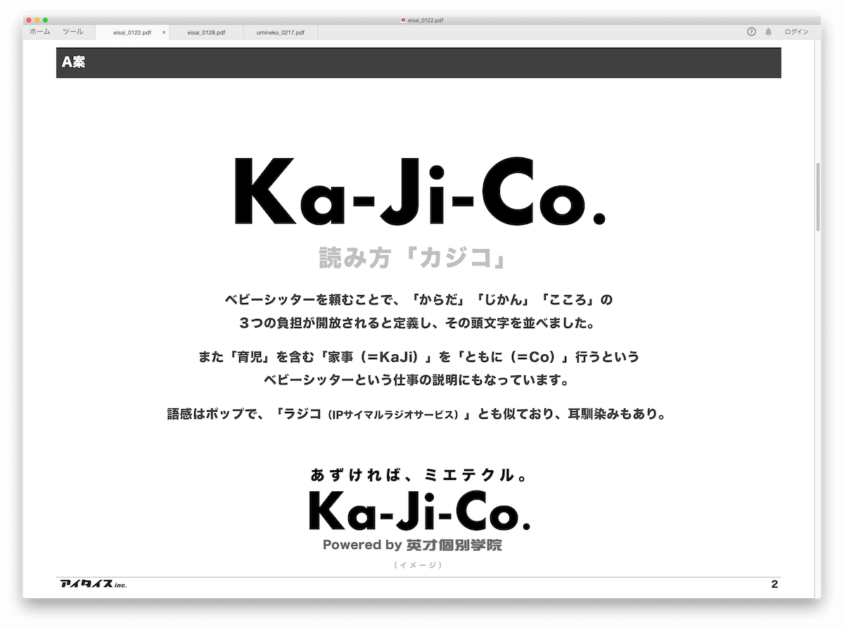This screenshot has width=844, height=629.
Task: Click the large Ka-Ji-Co. logo heading
Action: click(418, 191)
